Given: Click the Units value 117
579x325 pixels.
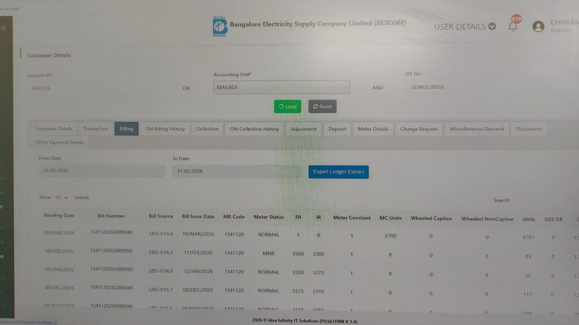Looking at the screenshot, I should 528,295.
